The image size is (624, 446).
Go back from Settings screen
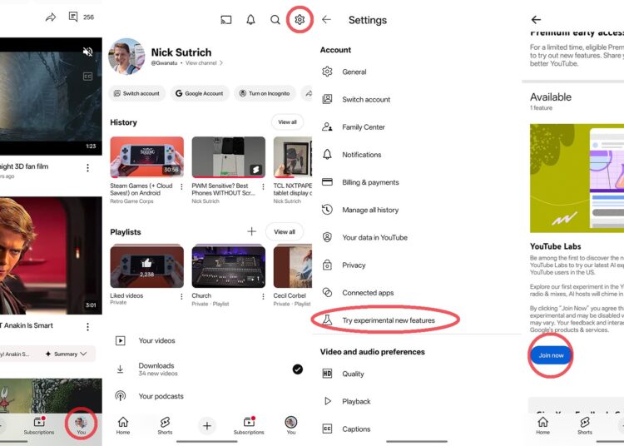pyautogui.click(x=327, y=19)
